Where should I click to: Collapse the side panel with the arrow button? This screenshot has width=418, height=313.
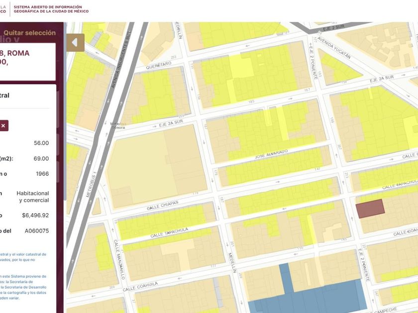75,43
